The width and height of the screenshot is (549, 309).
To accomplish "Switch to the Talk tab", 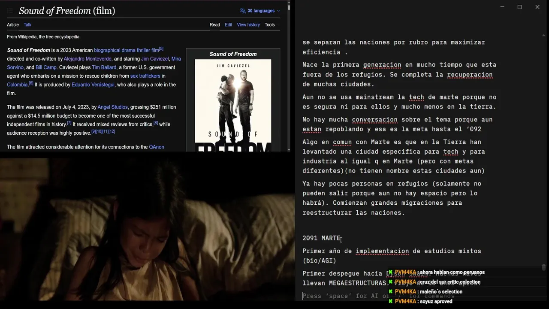I will click(27, 25).
